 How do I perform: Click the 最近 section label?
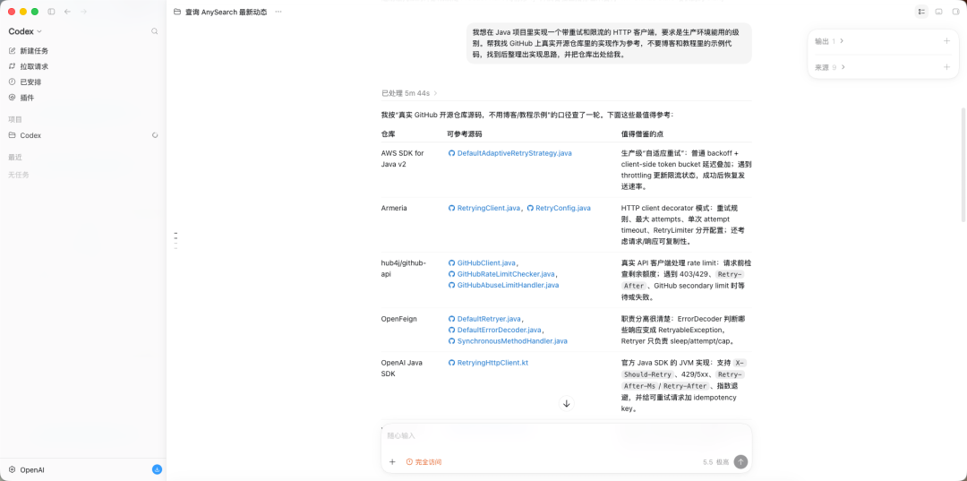pyautogui.click(x=15, y=158)
